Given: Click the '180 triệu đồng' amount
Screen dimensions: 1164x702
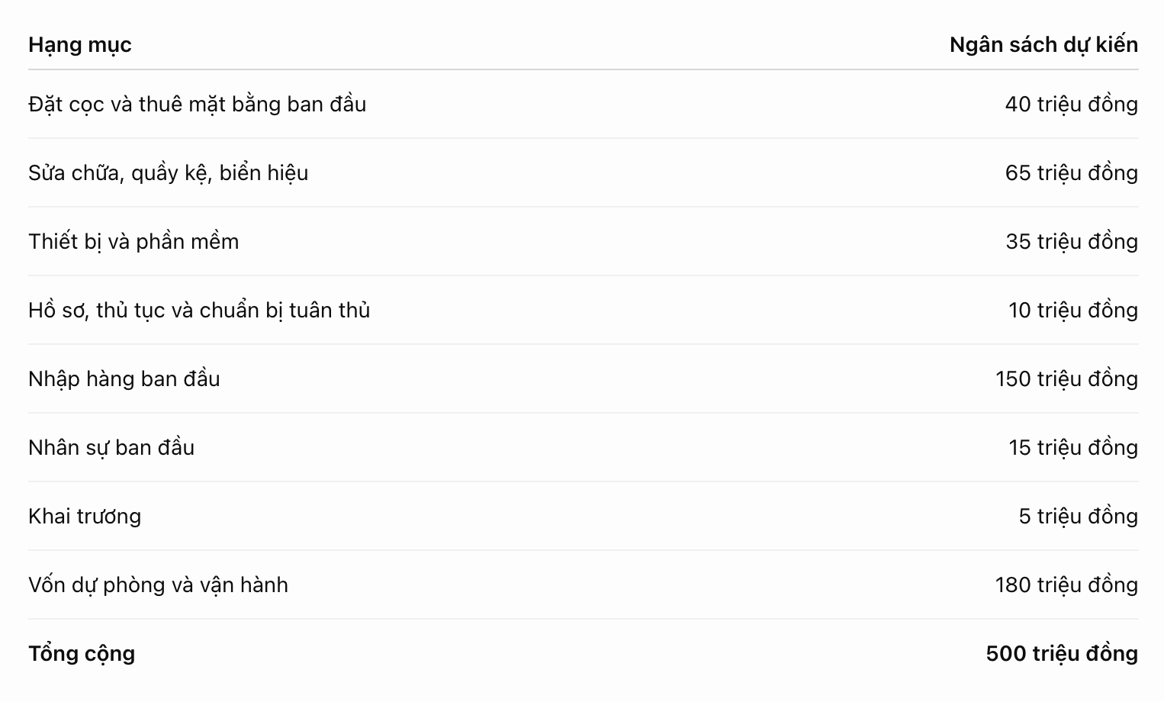Looking at the screenshot, I should (1066, 585).
